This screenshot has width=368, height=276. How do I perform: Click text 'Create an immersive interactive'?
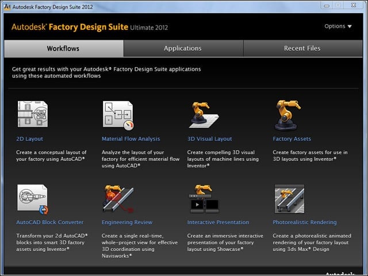[225, 236]
